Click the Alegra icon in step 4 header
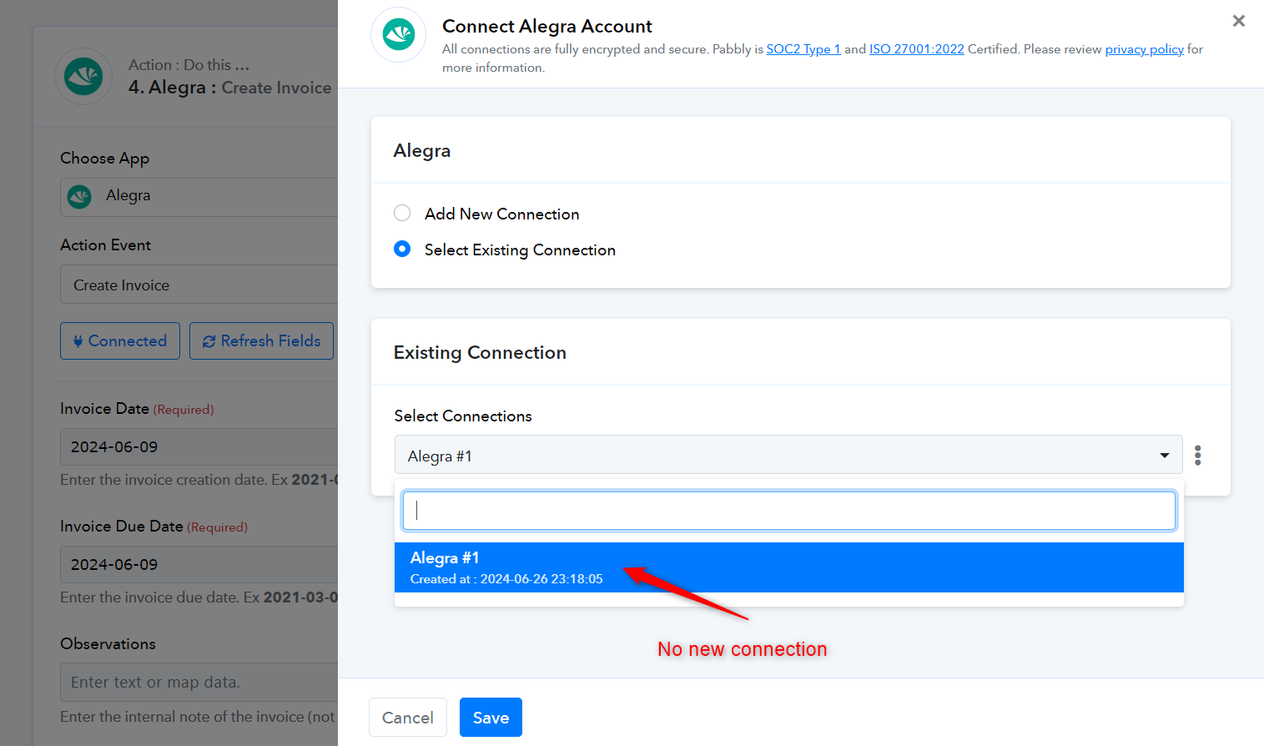 [x=83, y=77]
